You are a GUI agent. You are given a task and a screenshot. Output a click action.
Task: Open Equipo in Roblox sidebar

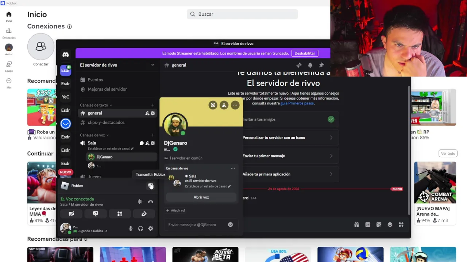9,66
